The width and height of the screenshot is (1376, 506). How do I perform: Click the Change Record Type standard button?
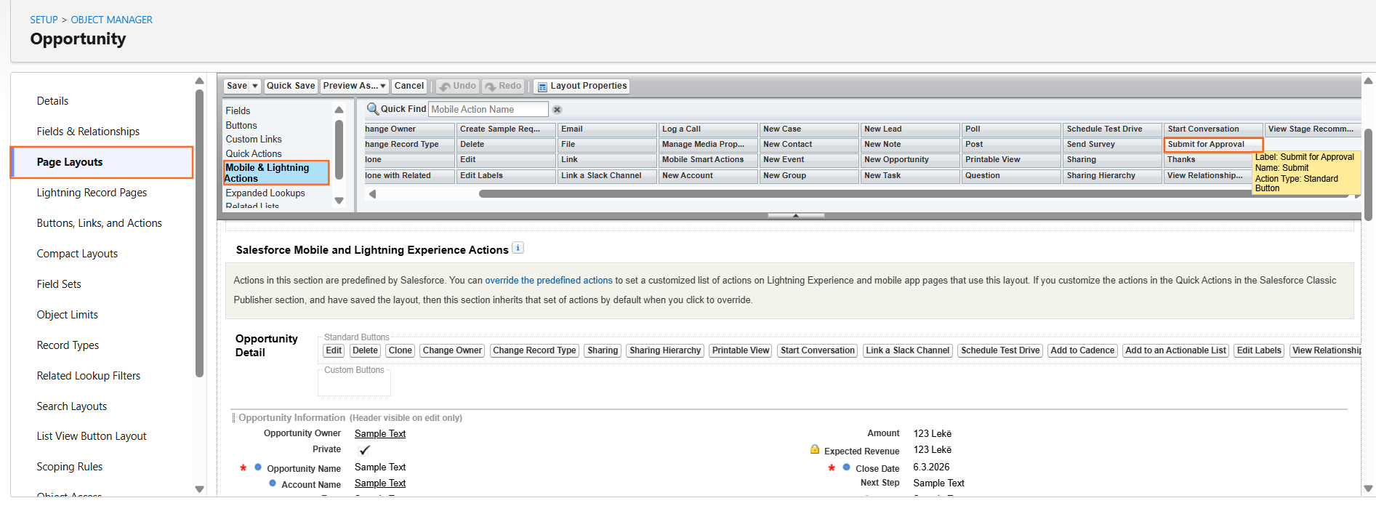point(534,350)
